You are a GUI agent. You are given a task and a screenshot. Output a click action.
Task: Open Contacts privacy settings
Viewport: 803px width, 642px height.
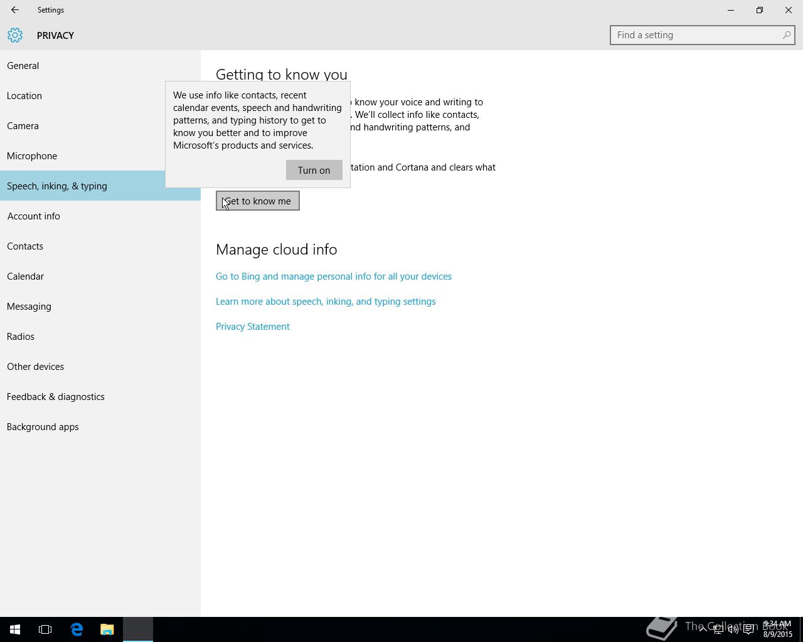coord(100,246)
